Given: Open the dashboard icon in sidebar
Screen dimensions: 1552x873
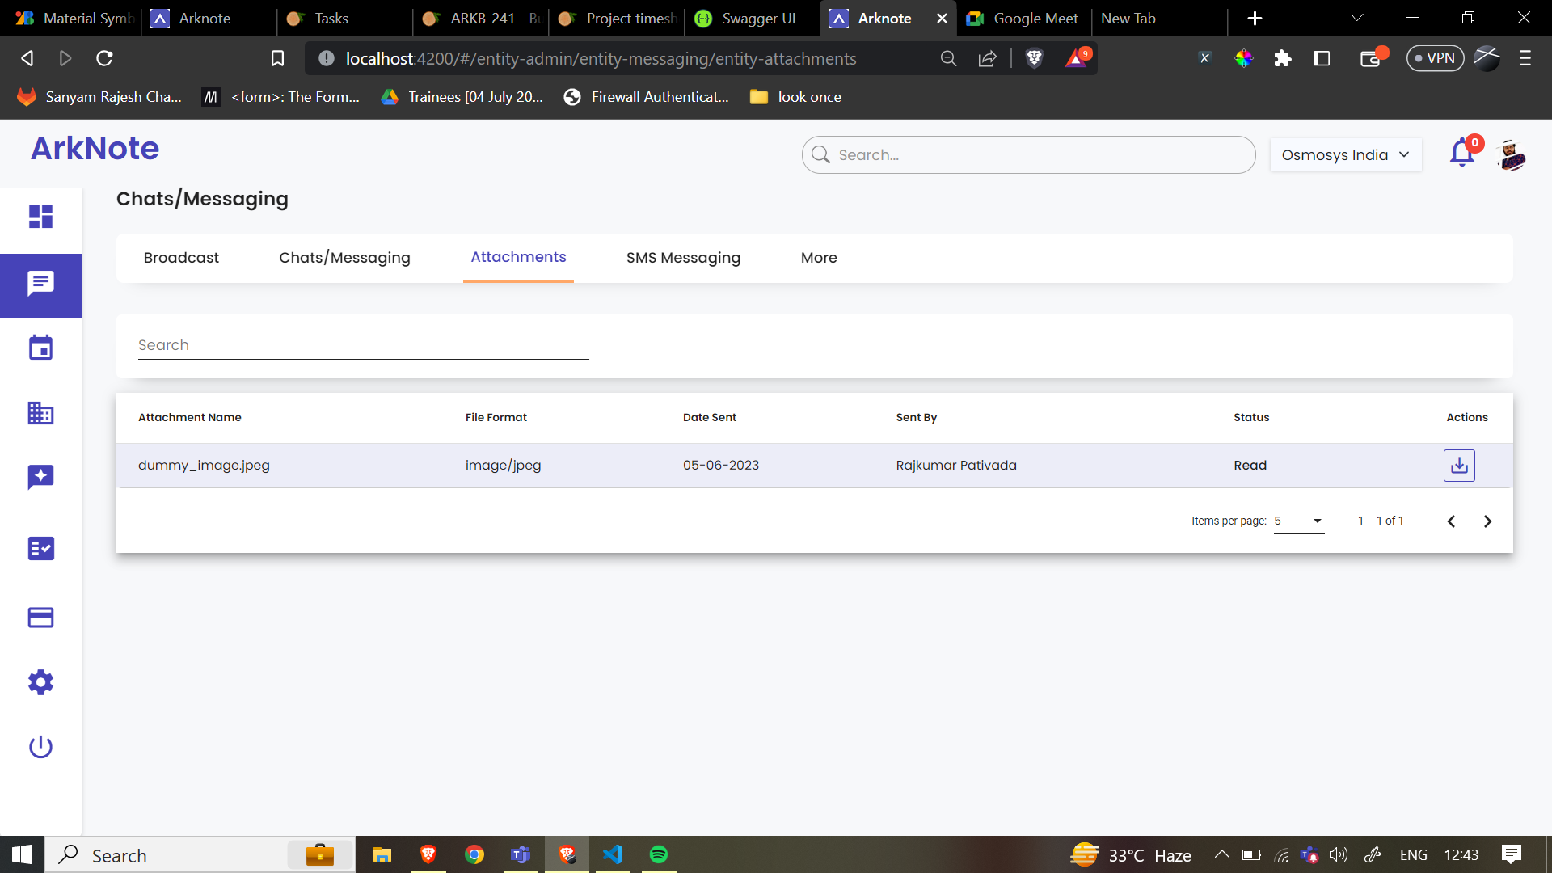Looking at the screenshot, I should point(40,217).
